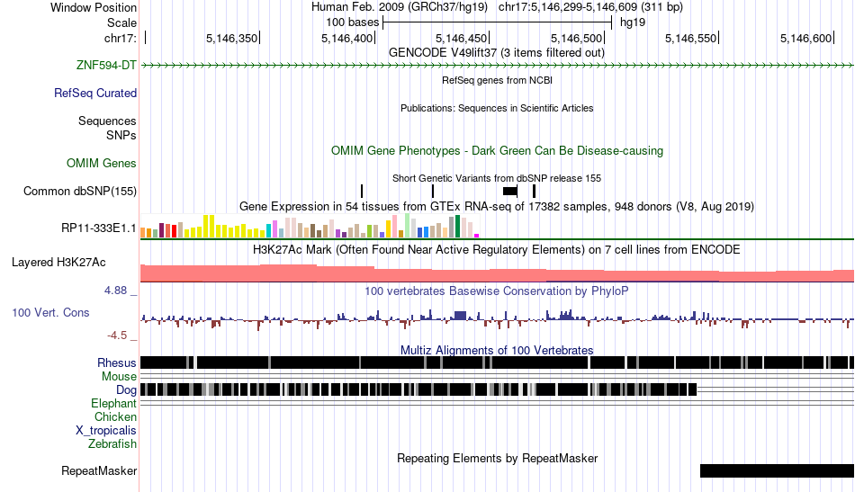Click the wide black dbSNP variant block
This screenshot has height=492, width=855.
[509, 191]
